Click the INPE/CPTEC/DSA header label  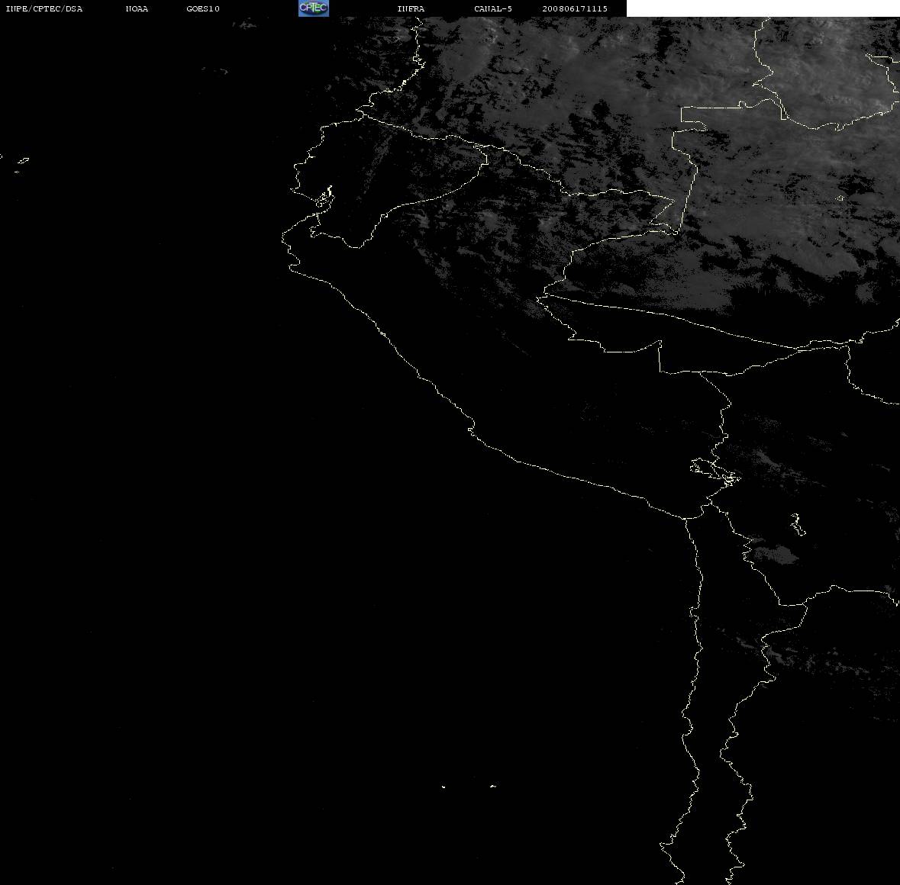(44, 8)
